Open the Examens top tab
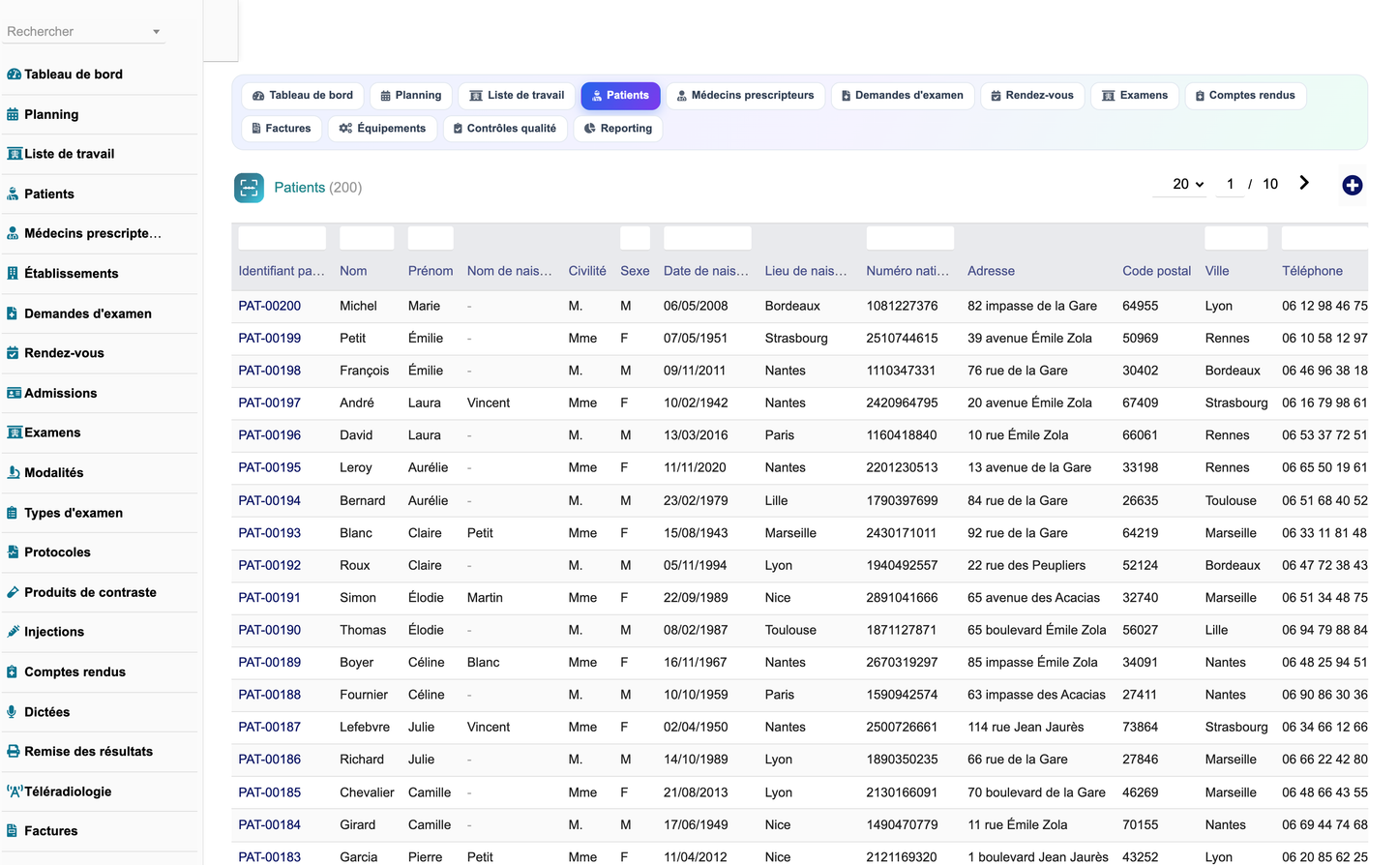The image size is (1398, 865). click(x=1135, y=96)
